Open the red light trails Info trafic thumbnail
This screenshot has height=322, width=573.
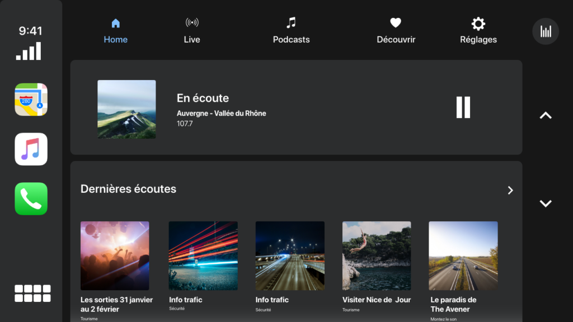tap(203, 255)
